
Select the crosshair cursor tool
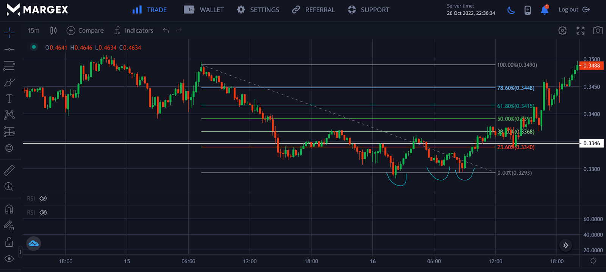(x=9, y=33)
